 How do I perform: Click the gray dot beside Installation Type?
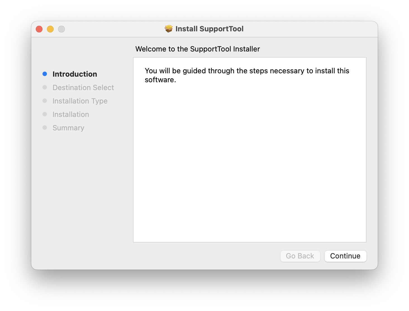tap(45, 101)
